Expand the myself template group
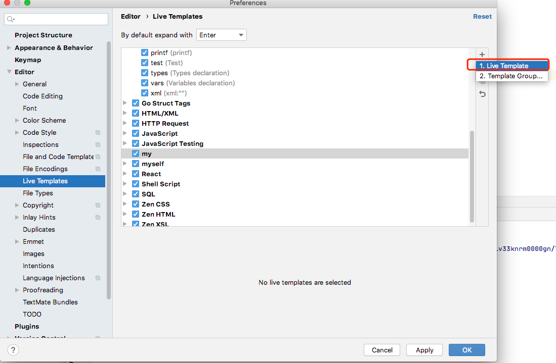The height and width of the screenshot is (363, 556). (x=125, y=164)
